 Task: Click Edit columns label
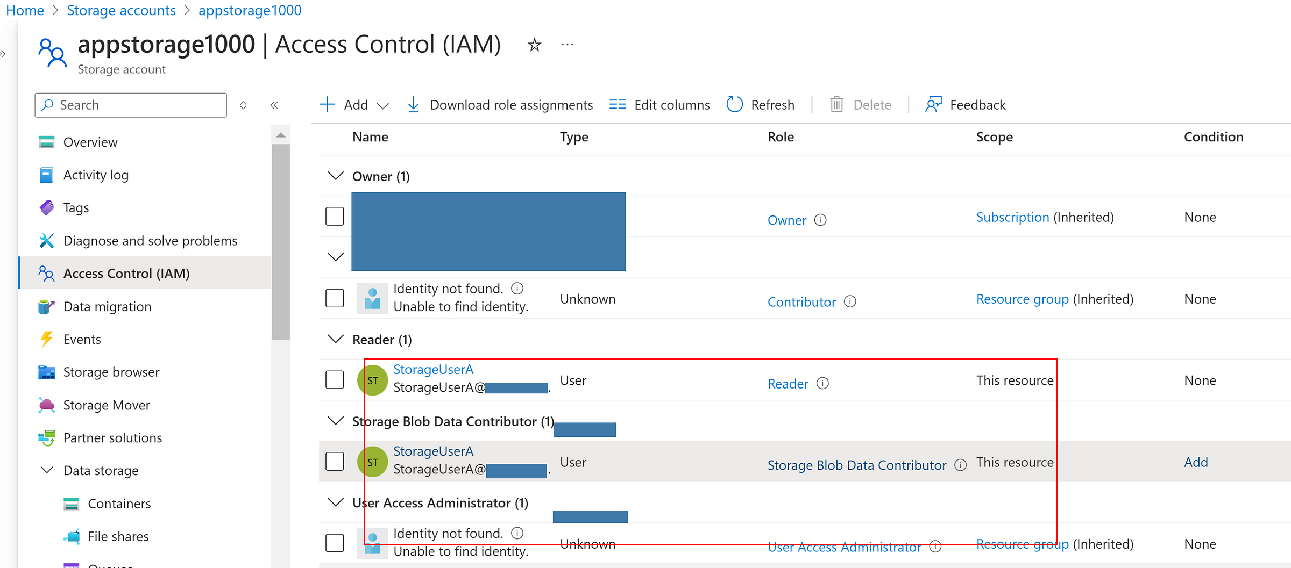pyautogui.click(x=672, y=105)
